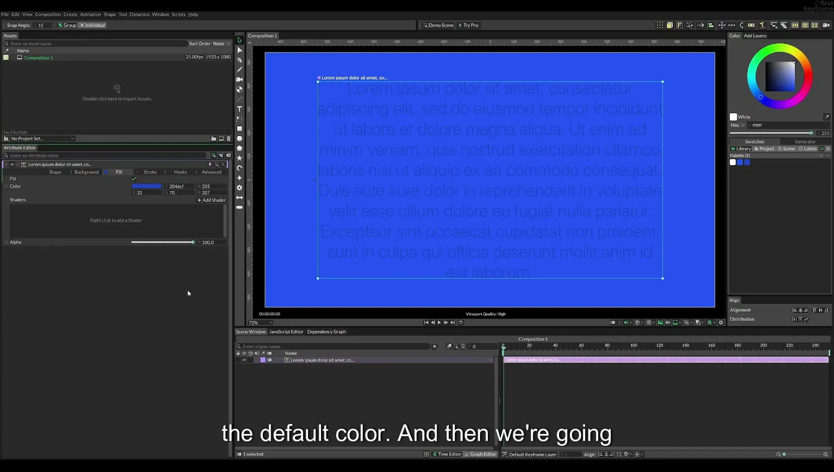Screen dimensions: 834x472
Task: Open the Animation menu
Action: pos(90,14)
